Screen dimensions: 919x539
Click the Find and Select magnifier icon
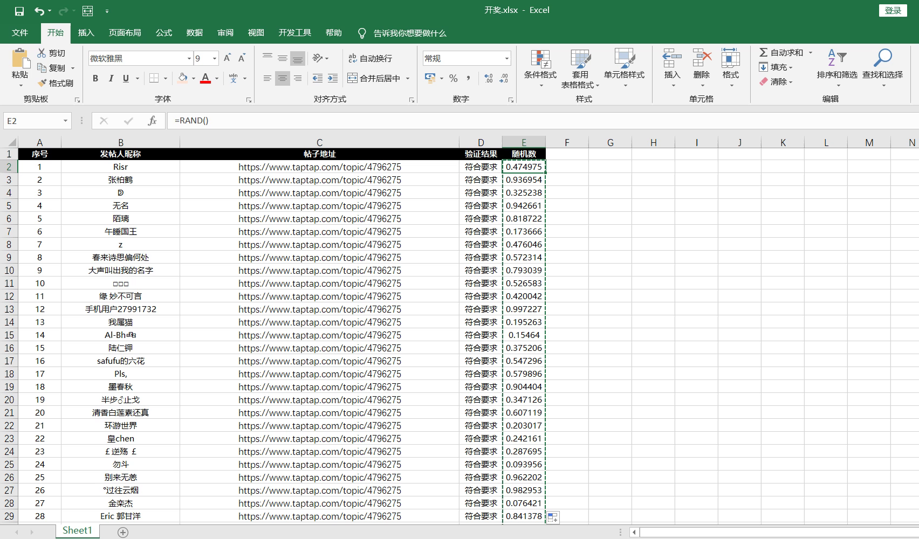click(x=882, y=58)
